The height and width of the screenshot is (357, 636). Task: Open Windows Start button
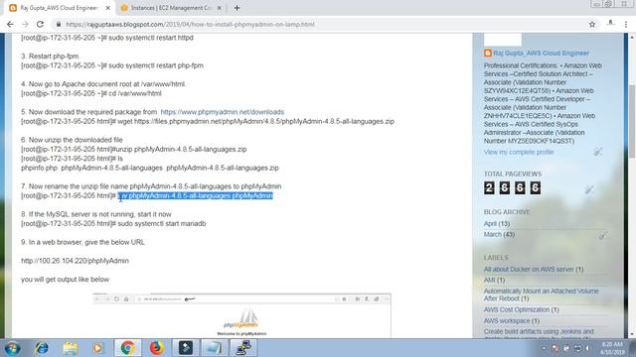point(12,348)
